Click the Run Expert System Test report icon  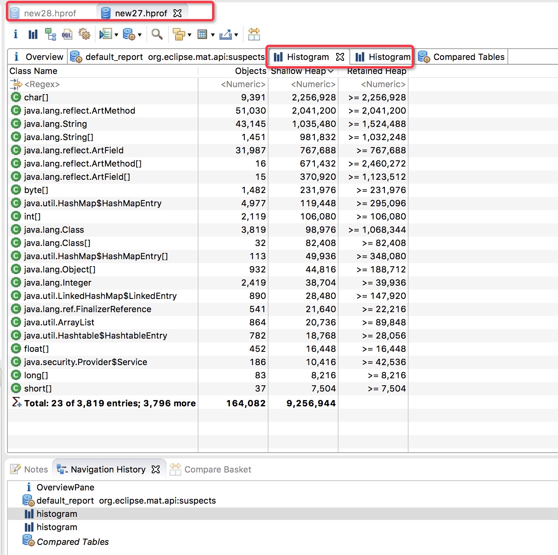105,34
